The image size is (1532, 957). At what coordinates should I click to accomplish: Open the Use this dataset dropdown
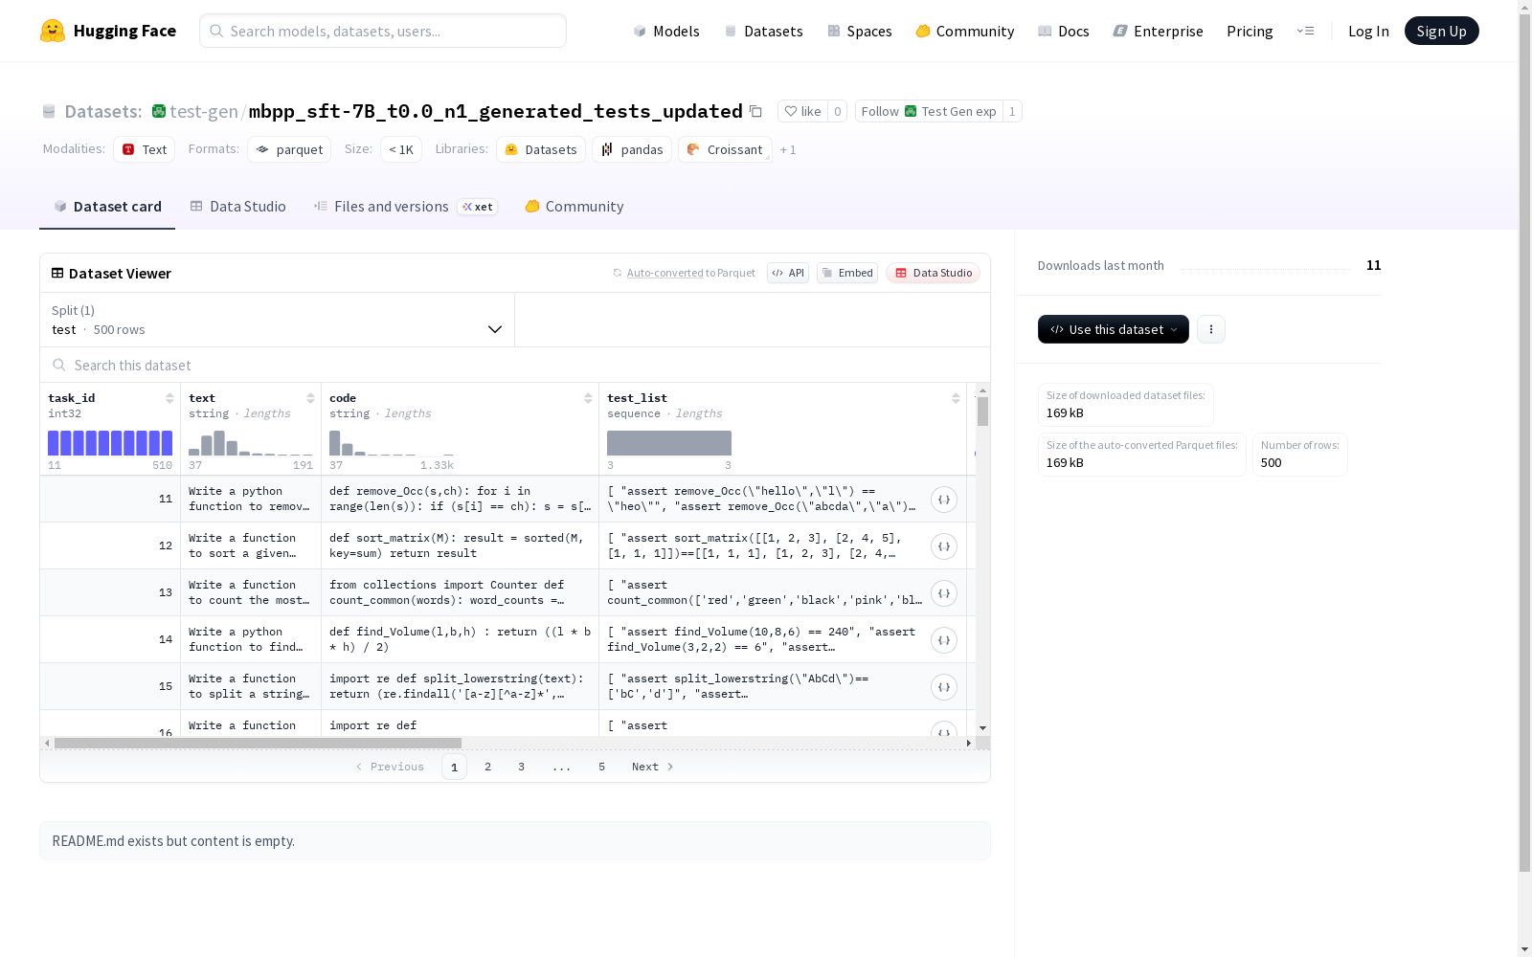(1114, 329)
